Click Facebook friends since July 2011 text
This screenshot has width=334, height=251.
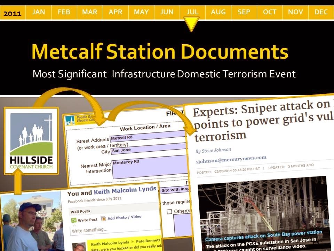[x=94, y=200]
